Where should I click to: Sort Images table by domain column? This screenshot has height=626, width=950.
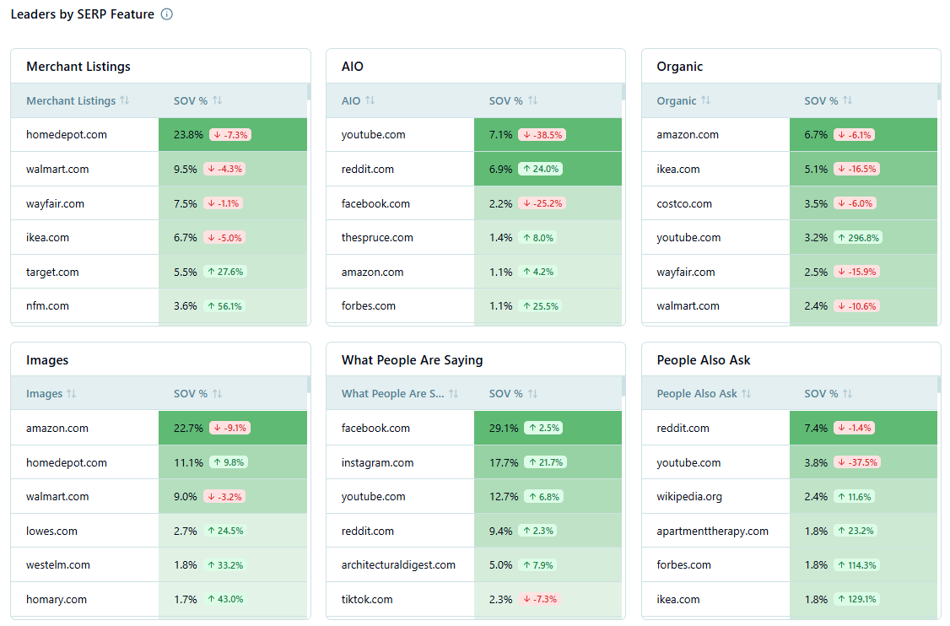click(x=72, y=394)
